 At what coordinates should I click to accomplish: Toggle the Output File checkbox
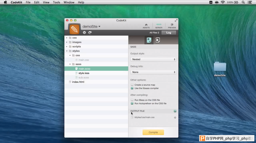point(175,111)
